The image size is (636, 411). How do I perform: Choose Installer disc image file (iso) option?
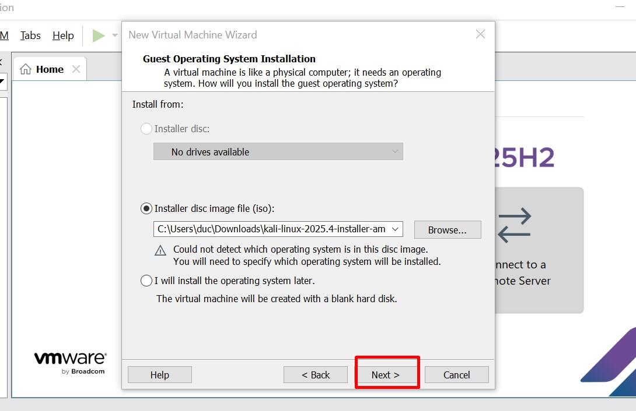click(146, 208)
